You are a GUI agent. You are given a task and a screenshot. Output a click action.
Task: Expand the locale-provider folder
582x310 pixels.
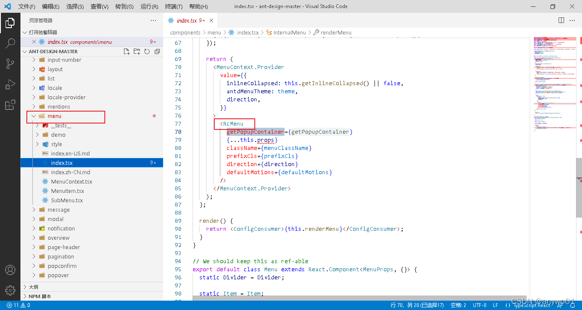92,98
